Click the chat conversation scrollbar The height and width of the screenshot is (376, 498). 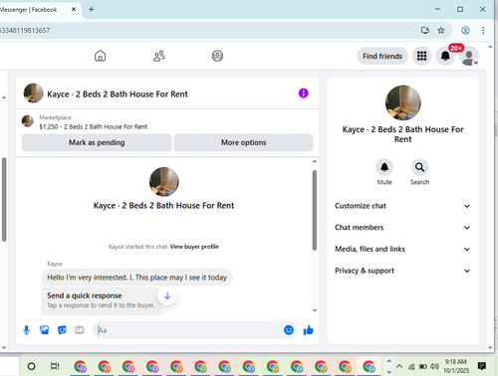pyautogui.click(x=314, y=210)
